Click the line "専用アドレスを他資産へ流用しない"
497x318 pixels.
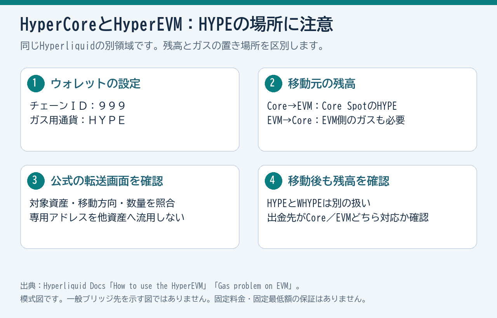pyautogui.click(x=107, y=218)
